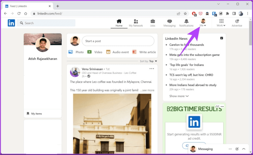Expand the Work apps menu
Viewport: 253px width, 155px height.
tap(221, 23)
